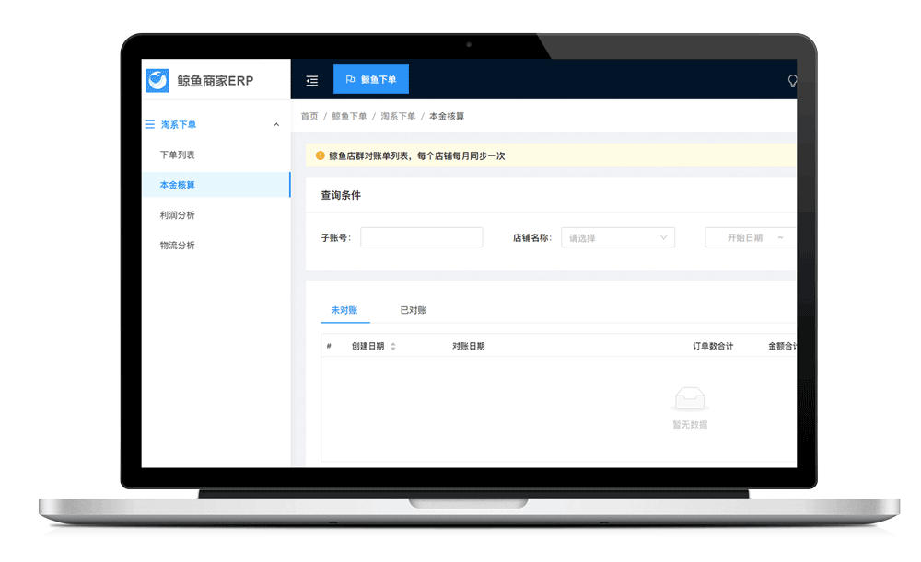Open 利润分析 in the sidebar

point(178,215)
